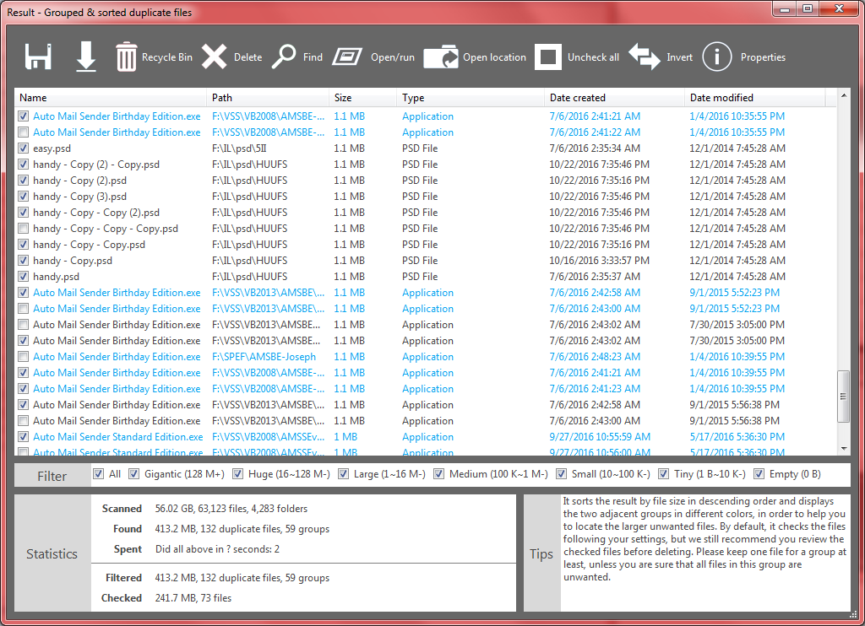Click the Delete X icon
The image size is (865, 626).
(x=214, y=57)
